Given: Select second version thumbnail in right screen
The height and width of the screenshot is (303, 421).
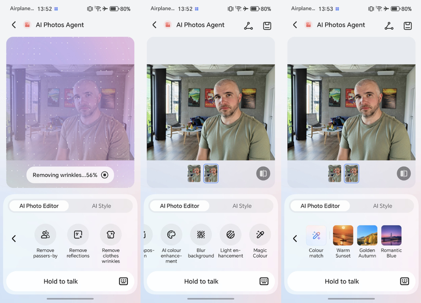Looking at the screenshot, I should pos(352,174).
